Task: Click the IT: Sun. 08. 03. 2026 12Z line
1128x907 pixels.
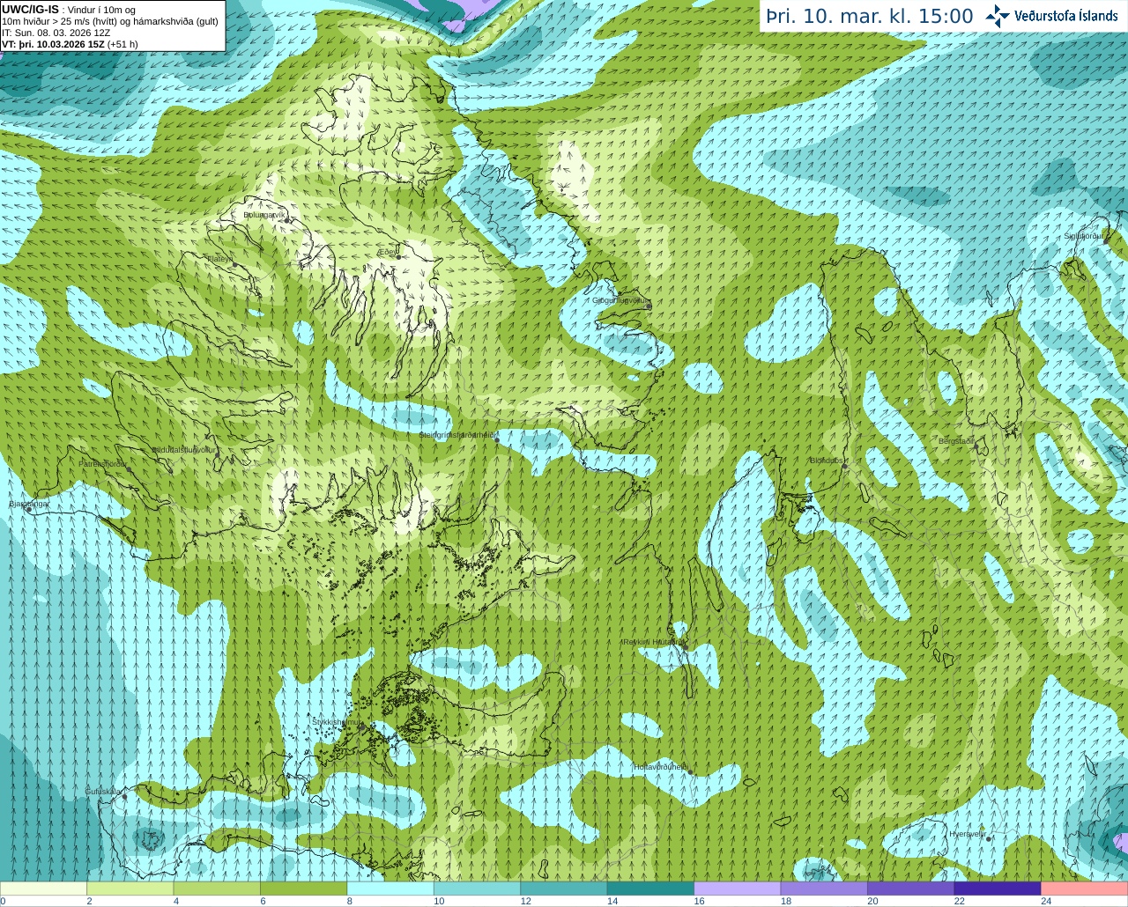Action: click(x=56, y=33)
